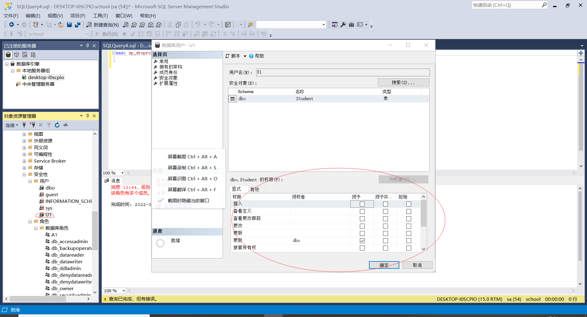The image size is (587, 317).
Task: Check the 拒绝 checkbox for 查看定义
Action: (409, 211)
